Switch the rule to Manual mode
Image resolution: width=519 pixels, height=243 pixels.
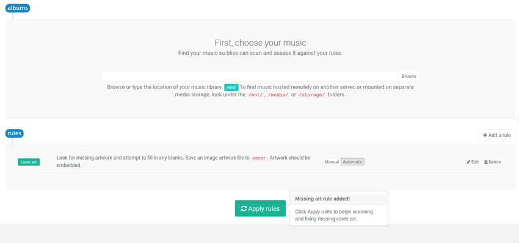(332, 162)
